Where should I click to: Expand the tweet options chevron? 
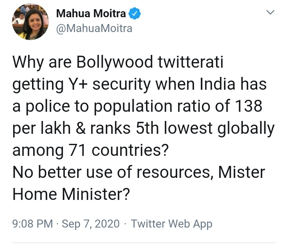click(270, 13)
